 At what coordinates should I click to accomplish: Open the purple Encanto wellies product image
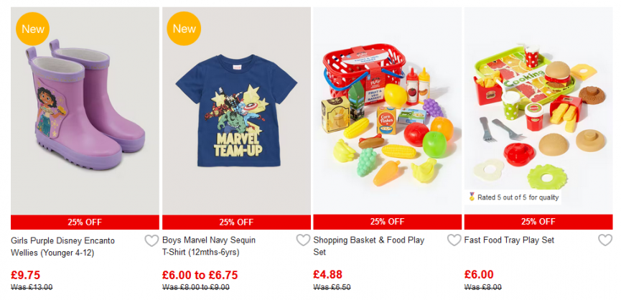[85, 111]
